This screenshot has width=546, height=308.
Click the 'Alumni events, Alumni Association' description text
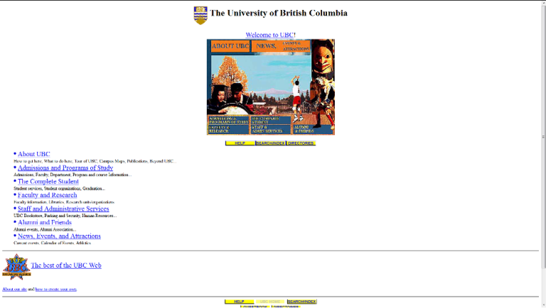(45, 229)
